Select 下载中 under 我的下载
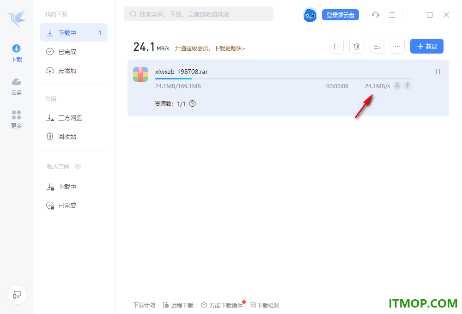462x314 pixels. tap(73, 33)
